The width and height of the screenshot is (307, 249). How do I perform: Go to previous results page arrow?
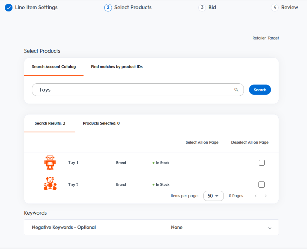click(256, 196)
